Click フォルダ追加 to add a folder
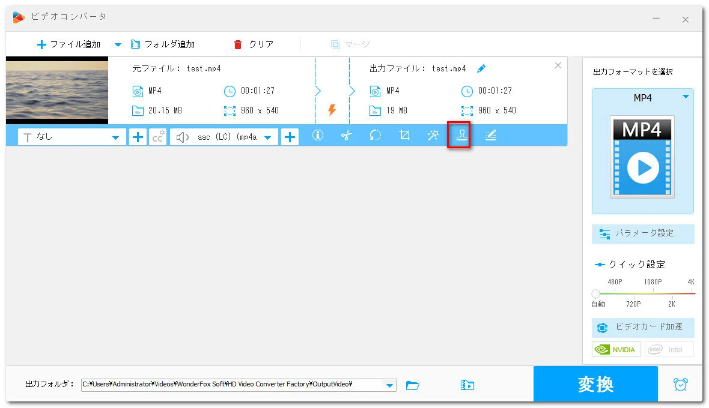 [163, 44]
